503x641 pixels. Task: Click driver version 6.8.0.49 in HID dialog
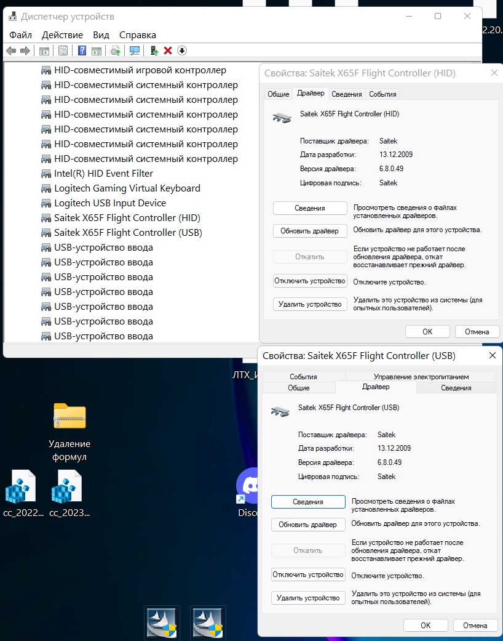coord(391,169)
